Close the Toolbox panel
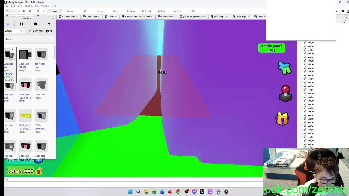349x196 pixels. 53,19
